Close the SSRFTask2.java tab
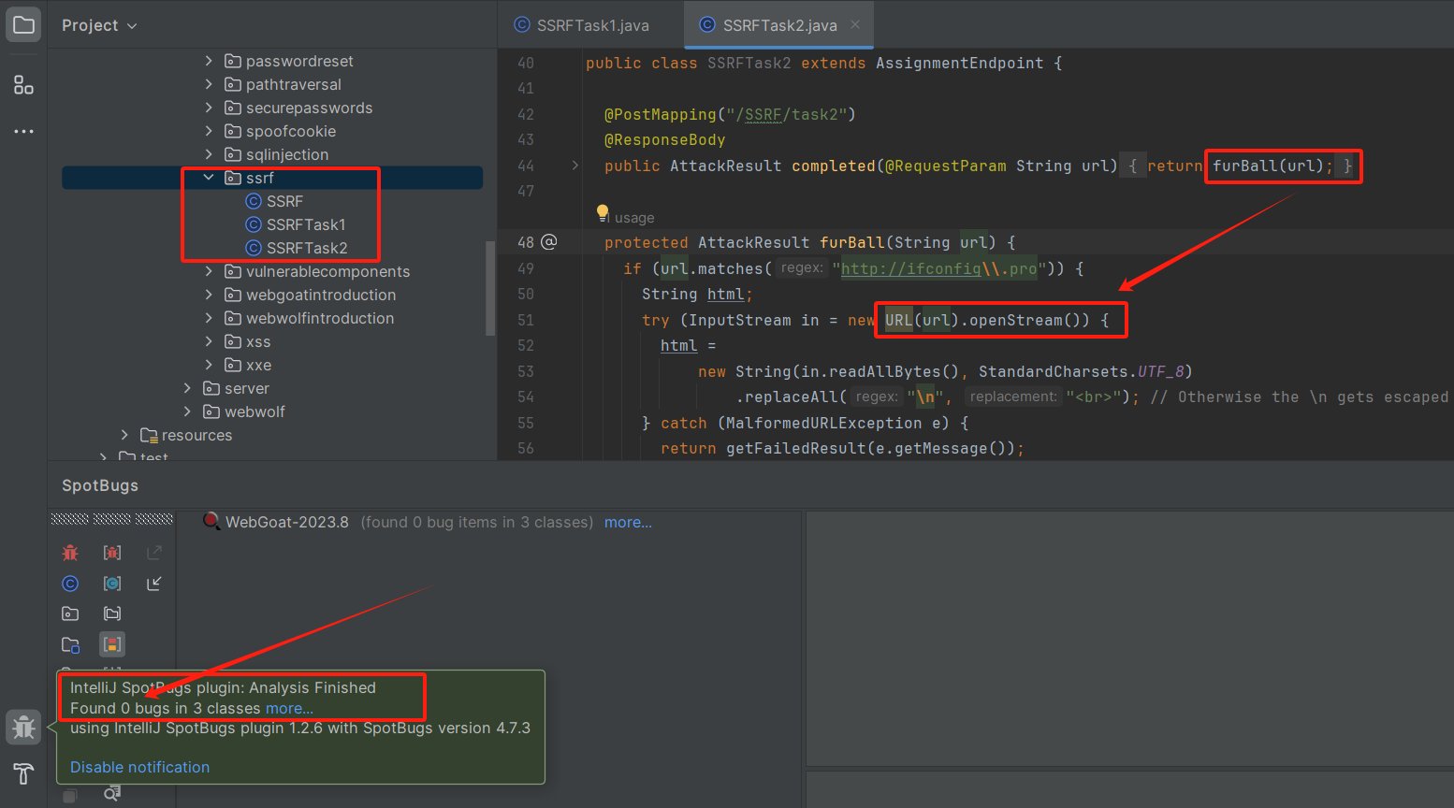This screenshot has height=808, width=1454. coord(855,24)
